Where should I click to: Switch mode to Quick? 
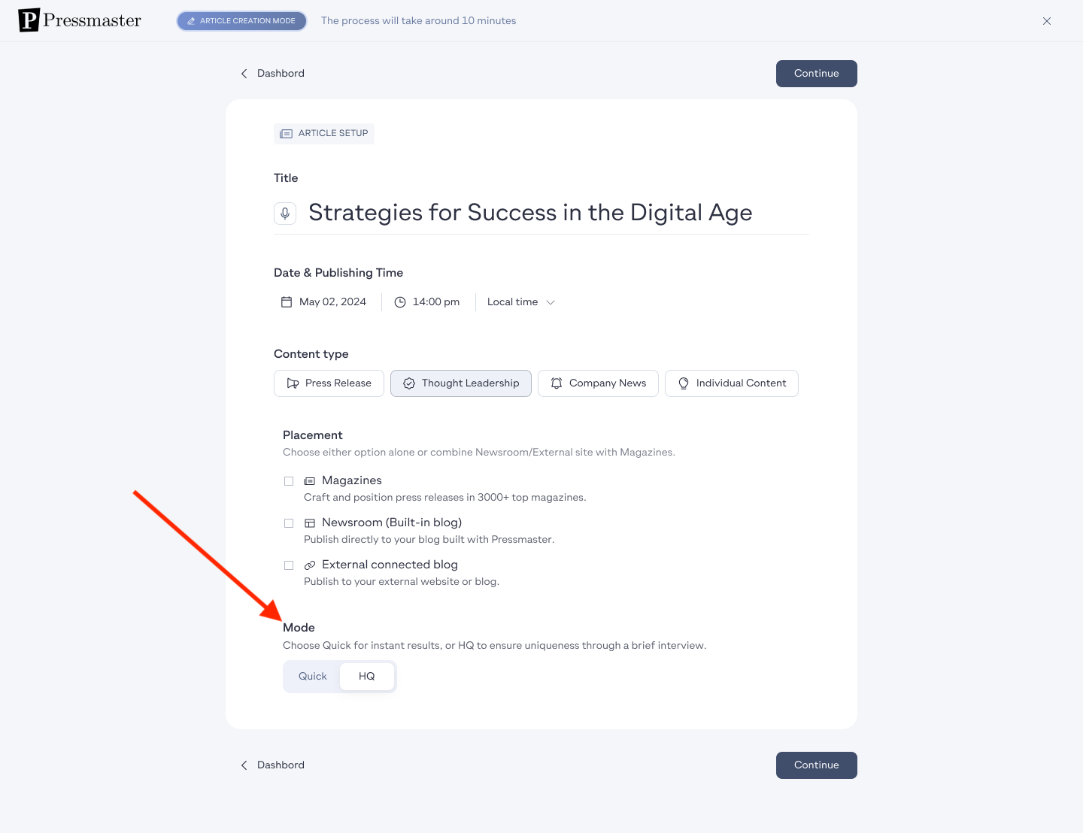click(x=313, y=677)
